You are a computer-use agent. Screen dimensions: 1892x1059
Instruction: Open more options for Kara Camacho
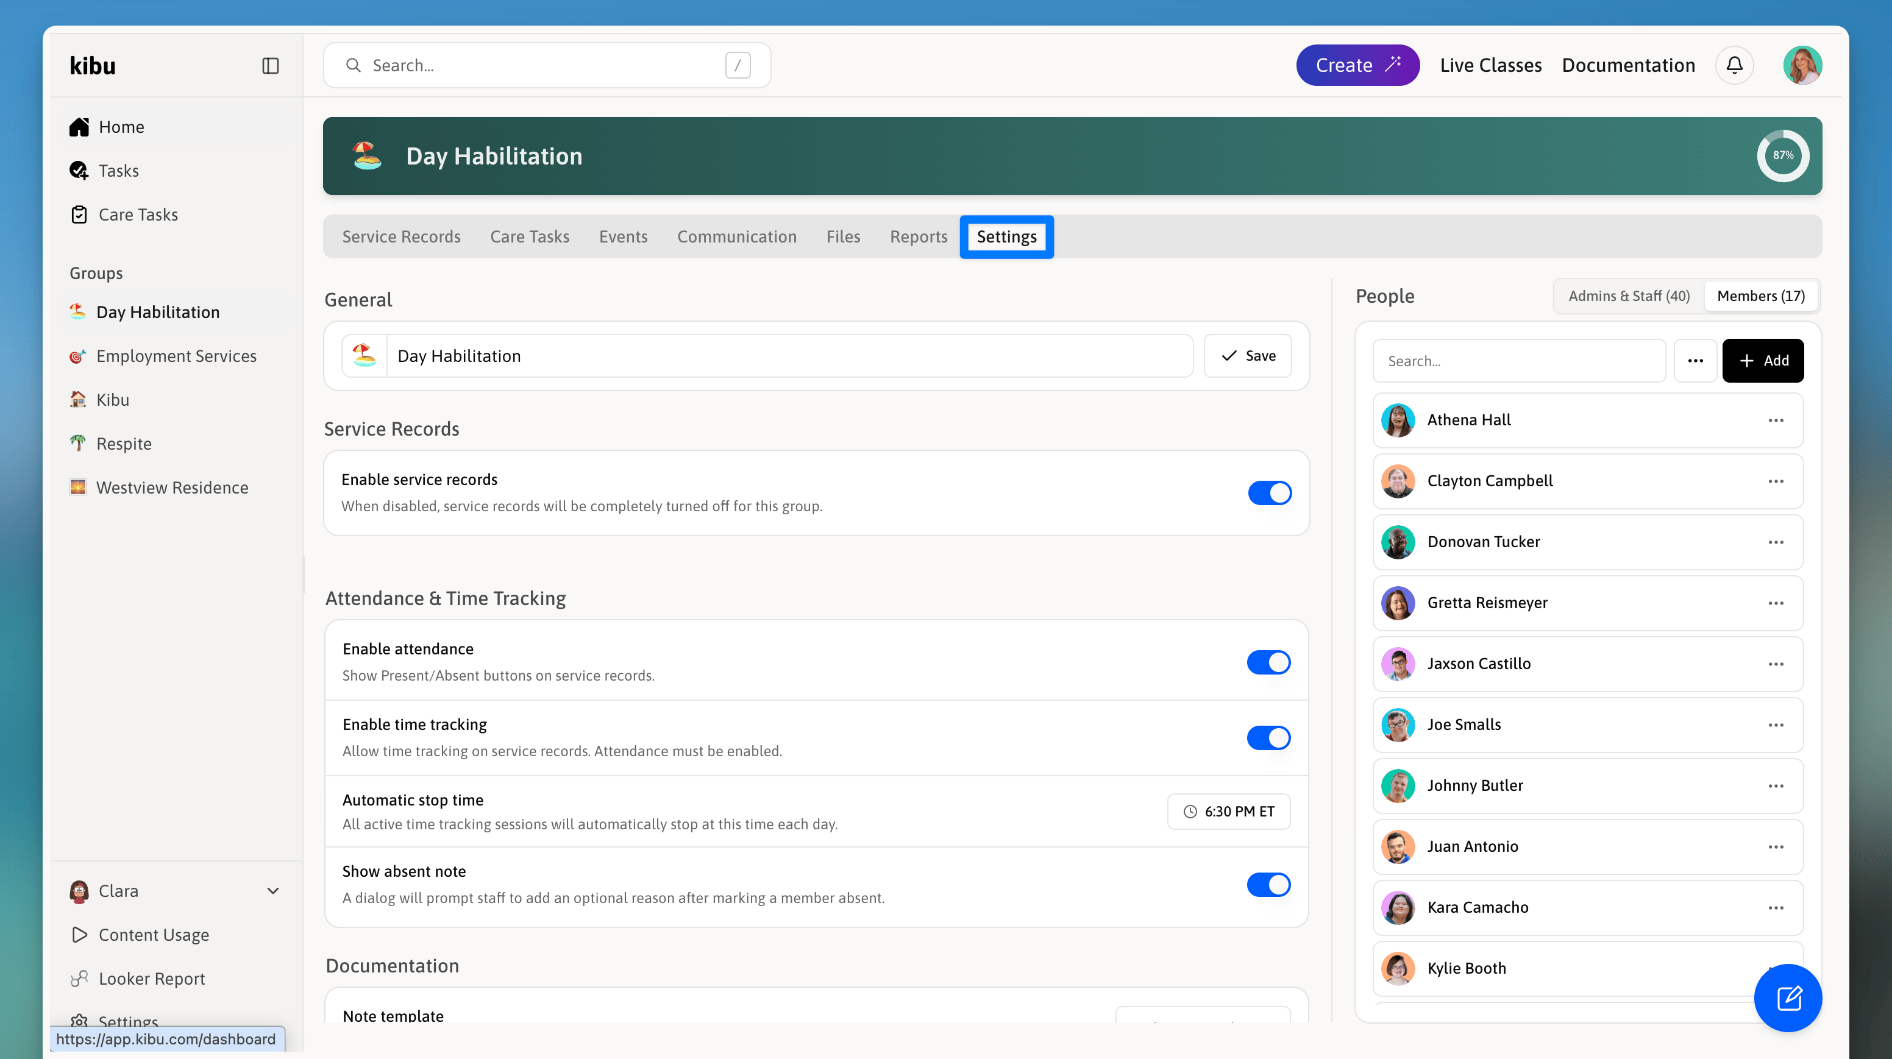1775,908
